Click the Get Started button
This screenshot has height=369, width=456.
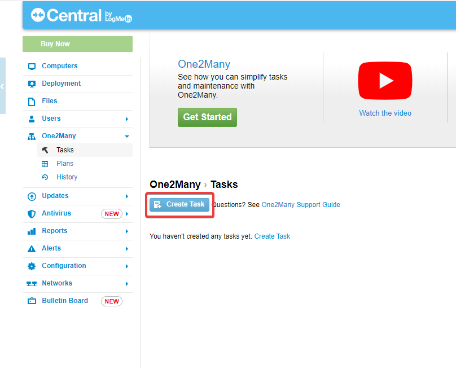(207, 117)
